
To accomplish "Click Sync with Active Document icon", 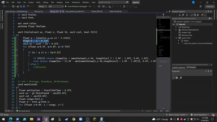I will coord(192,15).
